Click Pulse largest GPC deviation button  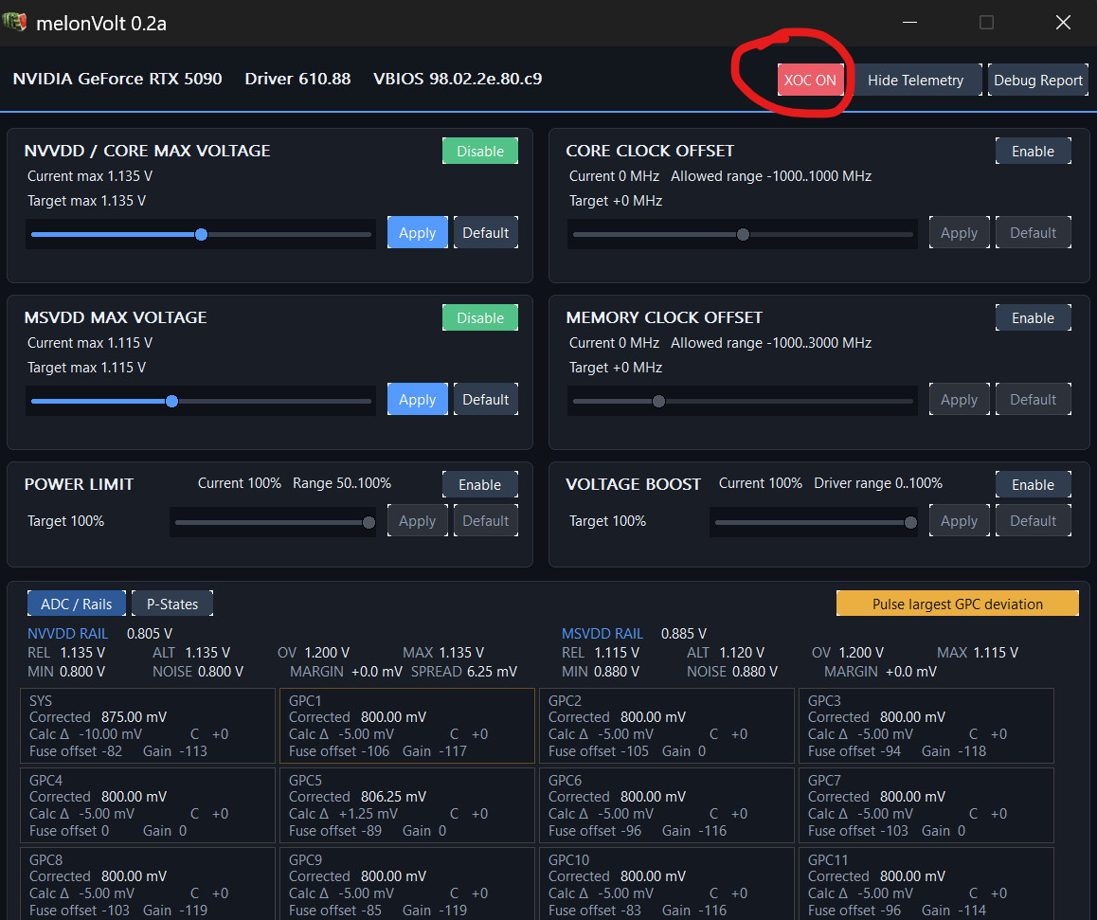pos(957,604)
